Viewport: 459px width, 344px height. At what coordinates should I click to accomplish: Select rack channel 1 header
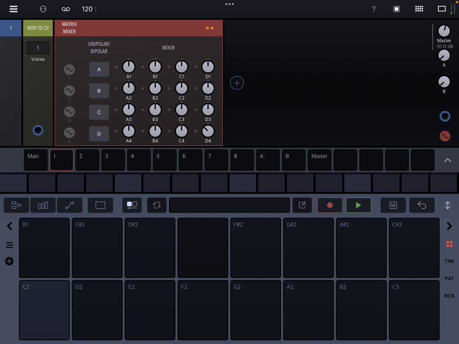click(11, 28)
